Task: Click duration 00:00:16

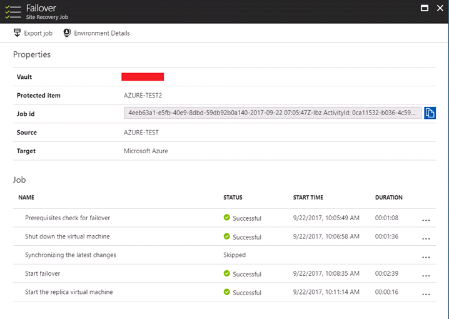Action: pos(386,292)
